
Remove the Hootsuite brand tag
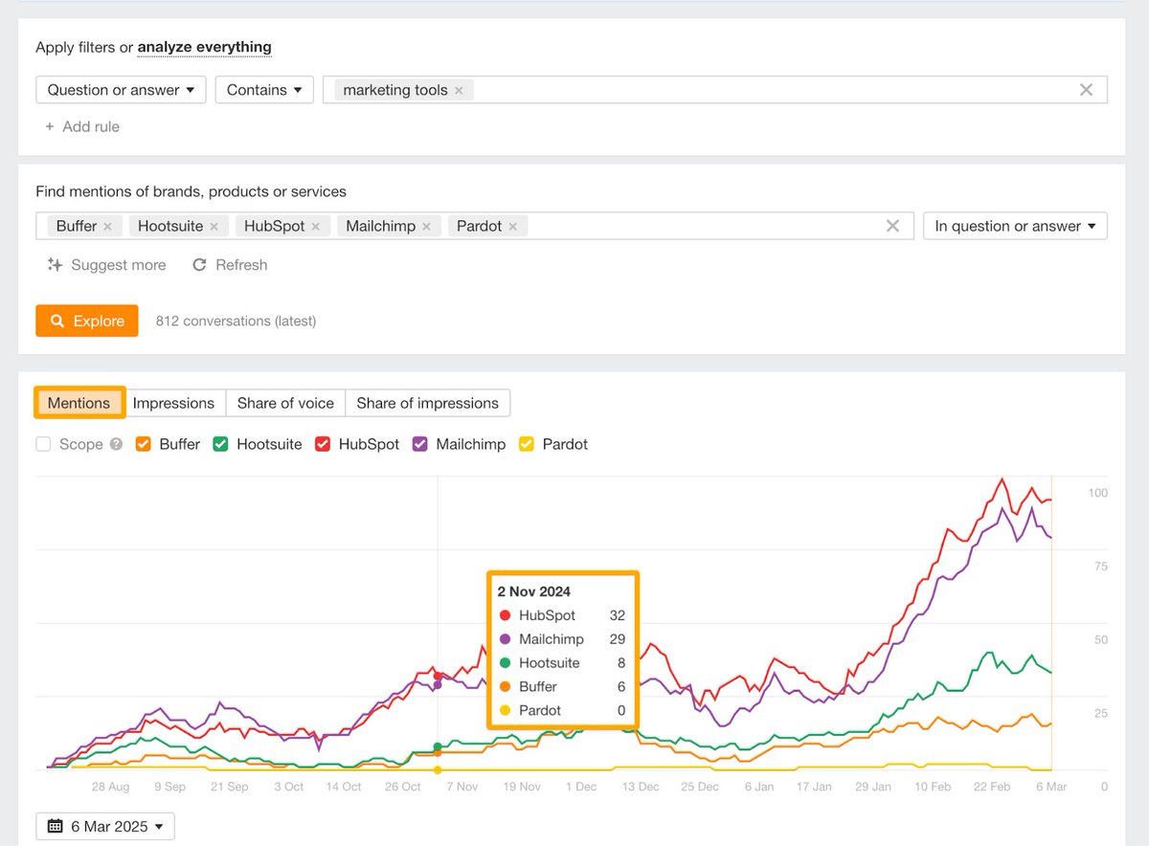point(214,227)
